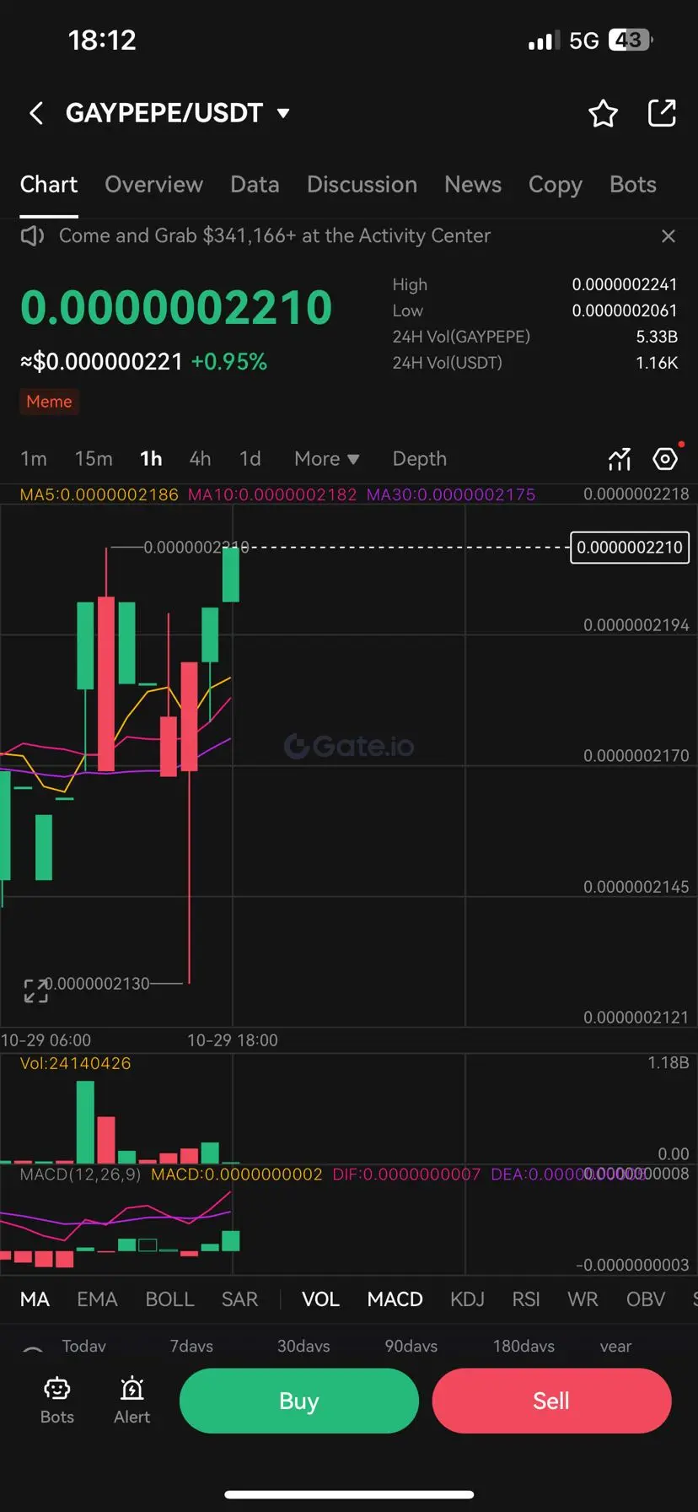Select the 15m timeframe
698x1512 pixels.
coord(94,458)
